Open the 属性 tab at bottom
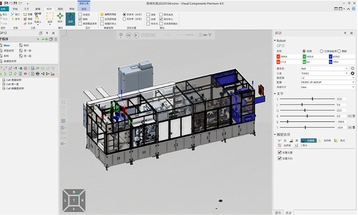Viewport: 358px width, 215px height. (x=277, y=212)
